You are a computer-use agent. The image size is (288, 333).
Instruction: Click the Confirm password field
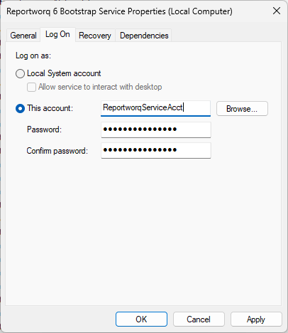point(156,150)
